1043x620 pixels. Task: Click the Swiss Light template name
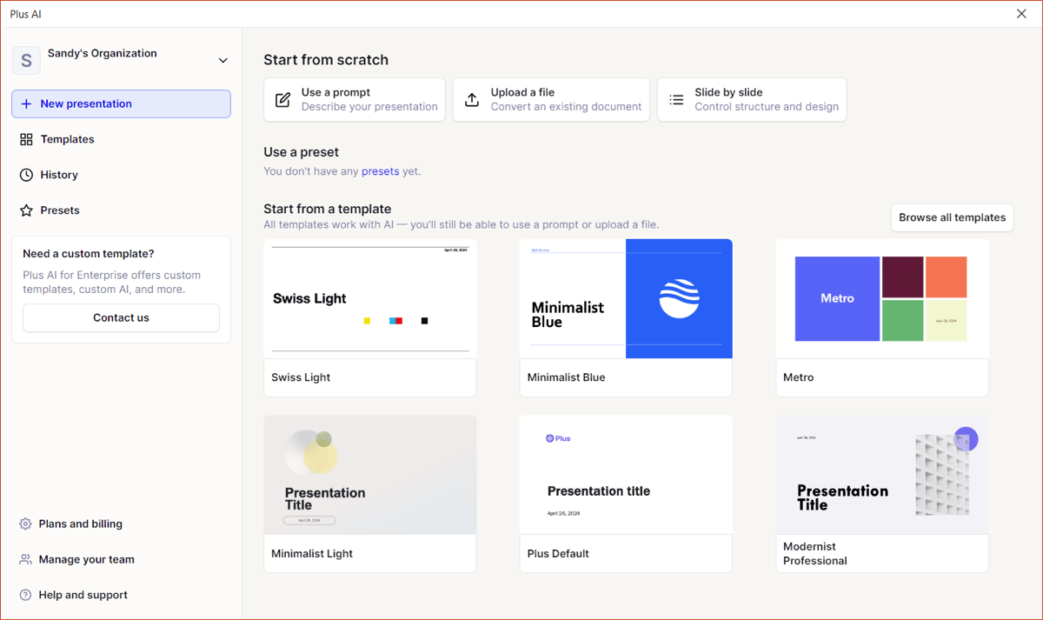click(x=301, y=377)
